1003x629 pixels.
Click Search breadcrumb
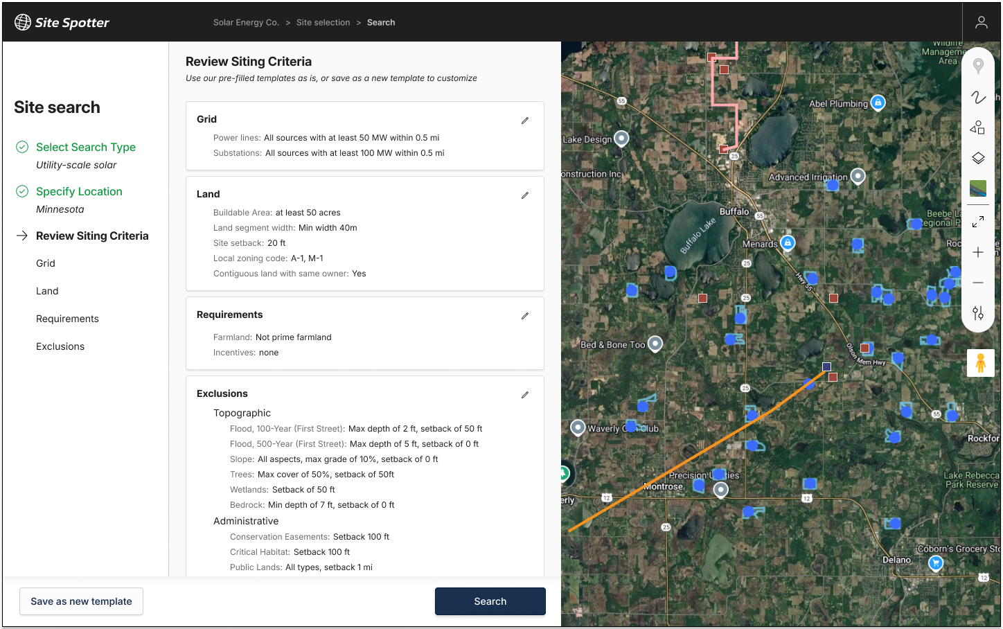(x=381, y=22)
